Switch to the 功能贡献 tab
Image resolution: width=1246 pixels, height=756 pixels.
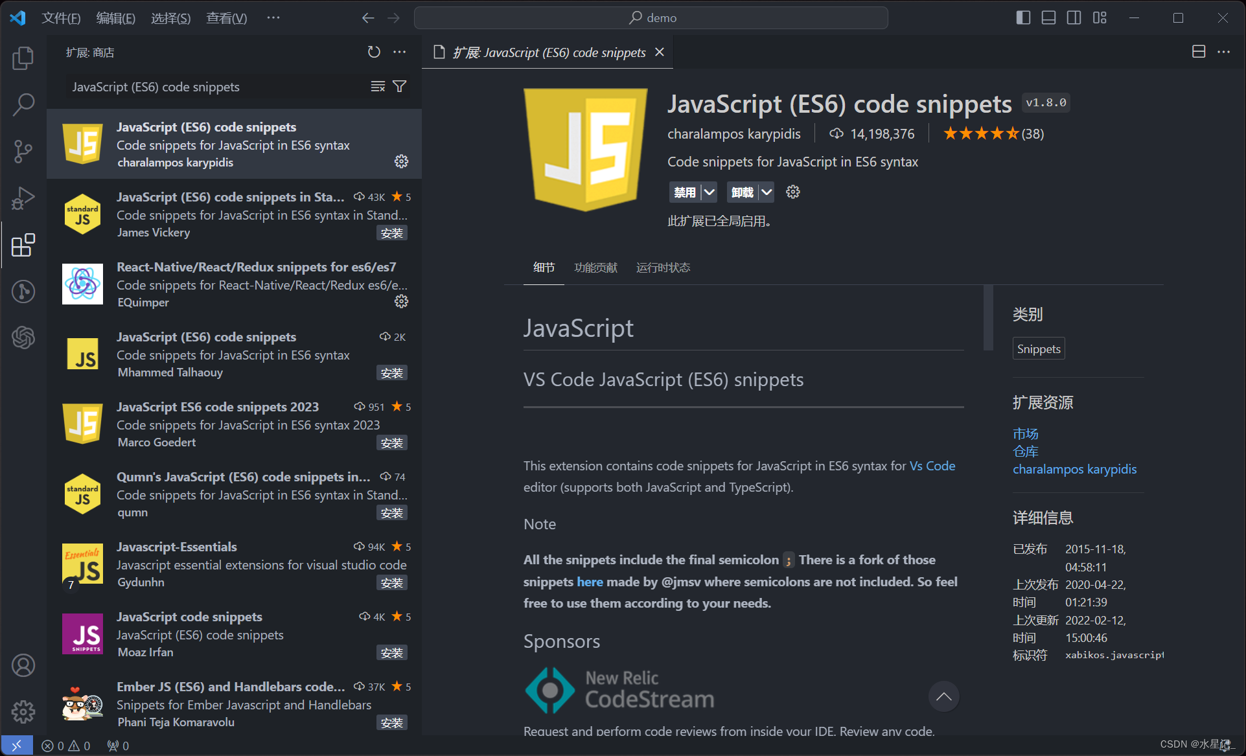pyautogui.click(x=596, y=268)
